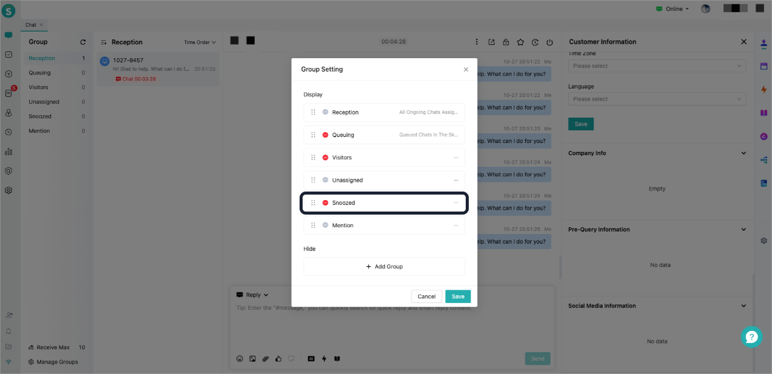Select the Chat tab
The width and height of the screenshot is (772, 374).
(31, 25)
